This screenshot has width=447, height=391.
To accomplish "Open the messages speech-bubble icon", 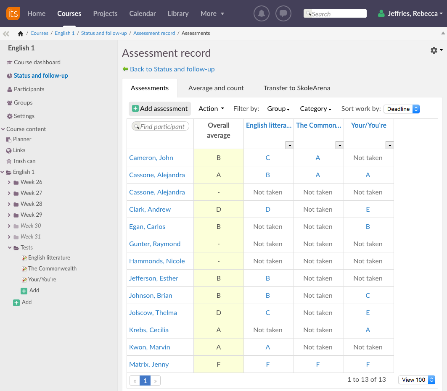I will [x=283, y=13].
